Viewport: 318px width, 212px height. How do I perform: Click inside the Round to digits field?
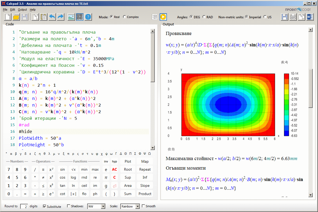point(24,206)
